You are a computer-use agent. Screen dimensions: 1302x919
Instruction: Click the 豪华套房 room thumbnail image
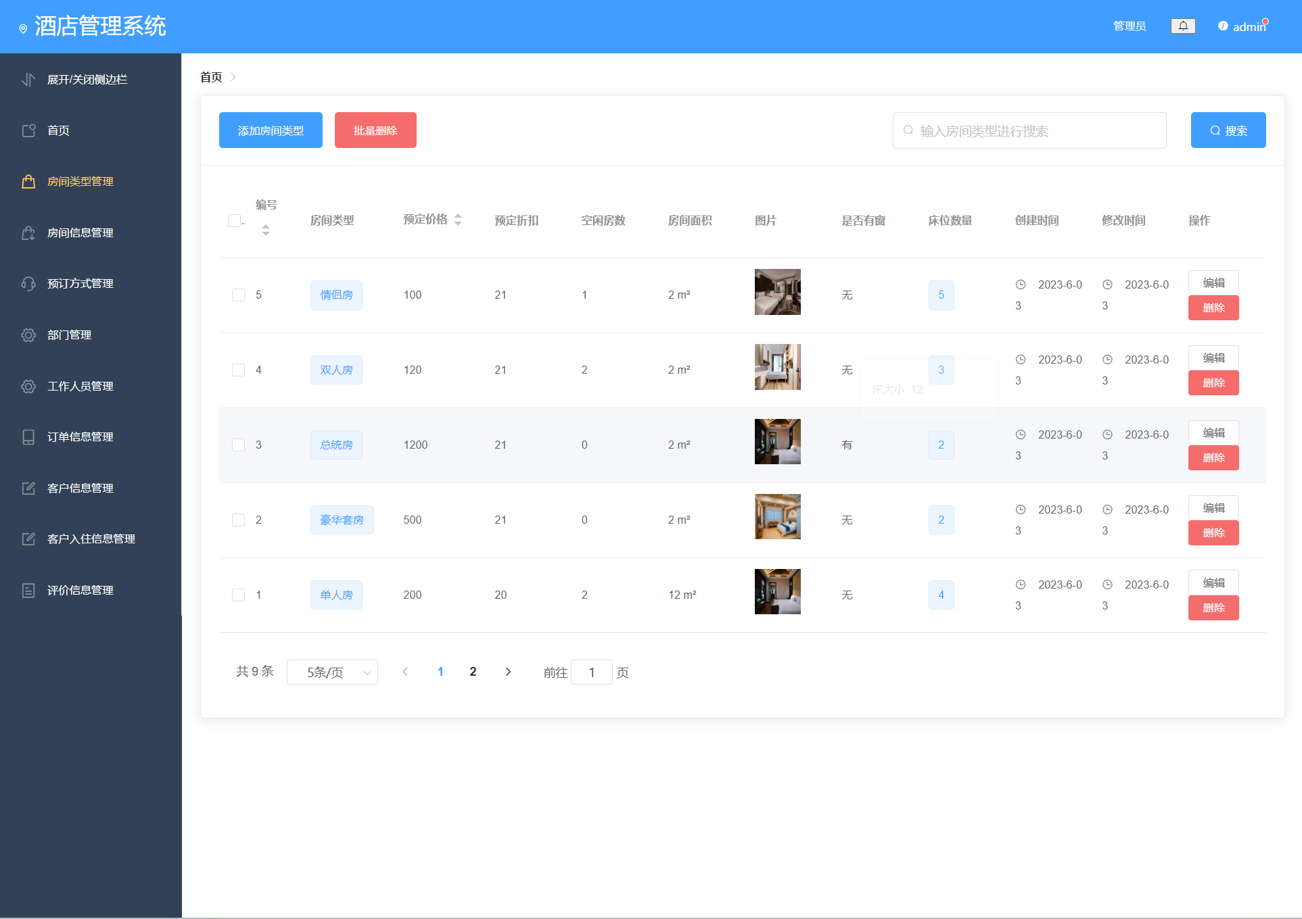point(777,517)
